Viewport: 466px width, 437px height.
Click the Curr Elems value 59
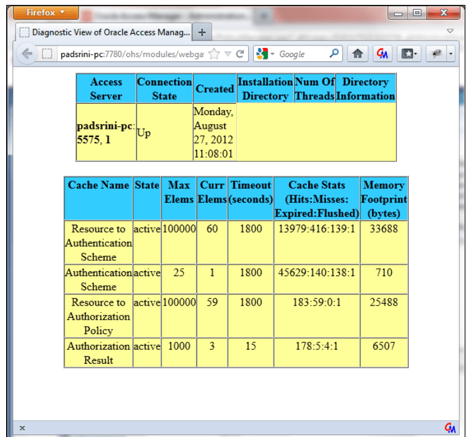pos(212,302)
